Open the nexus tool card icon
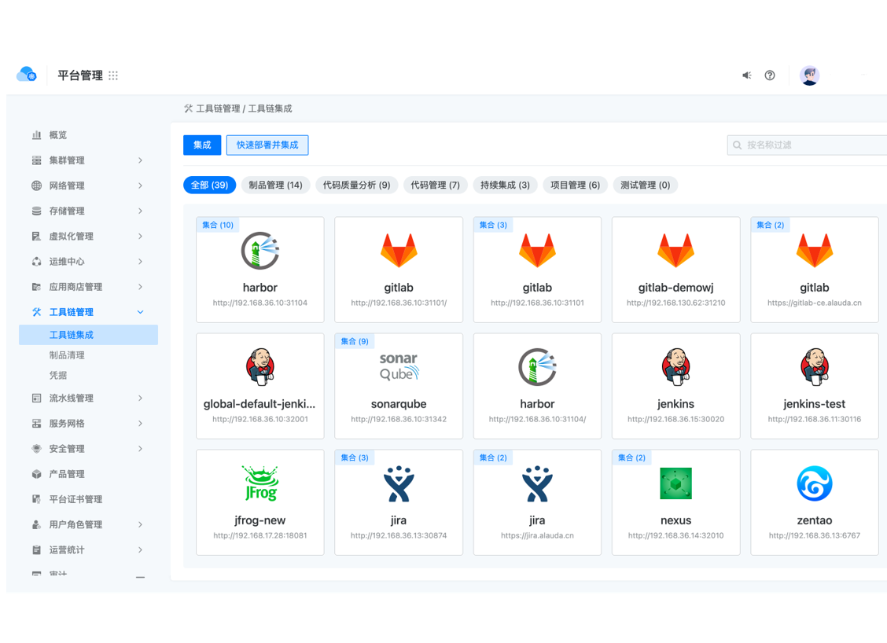The width and height of the screenshot is (887, 643). tap(675, 483)
